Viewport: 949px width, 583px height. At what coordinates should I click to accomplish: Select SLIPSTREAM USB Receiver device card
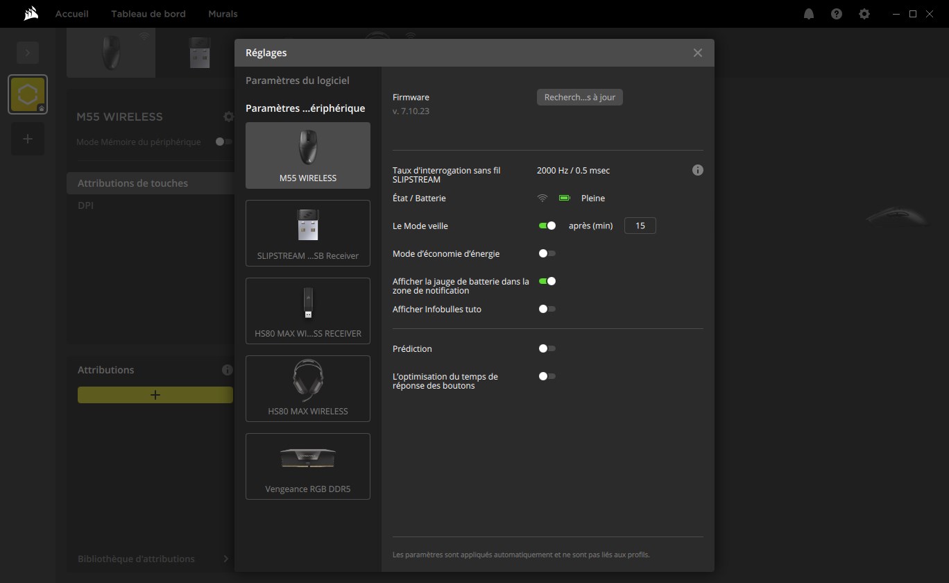tap(308, 233)
